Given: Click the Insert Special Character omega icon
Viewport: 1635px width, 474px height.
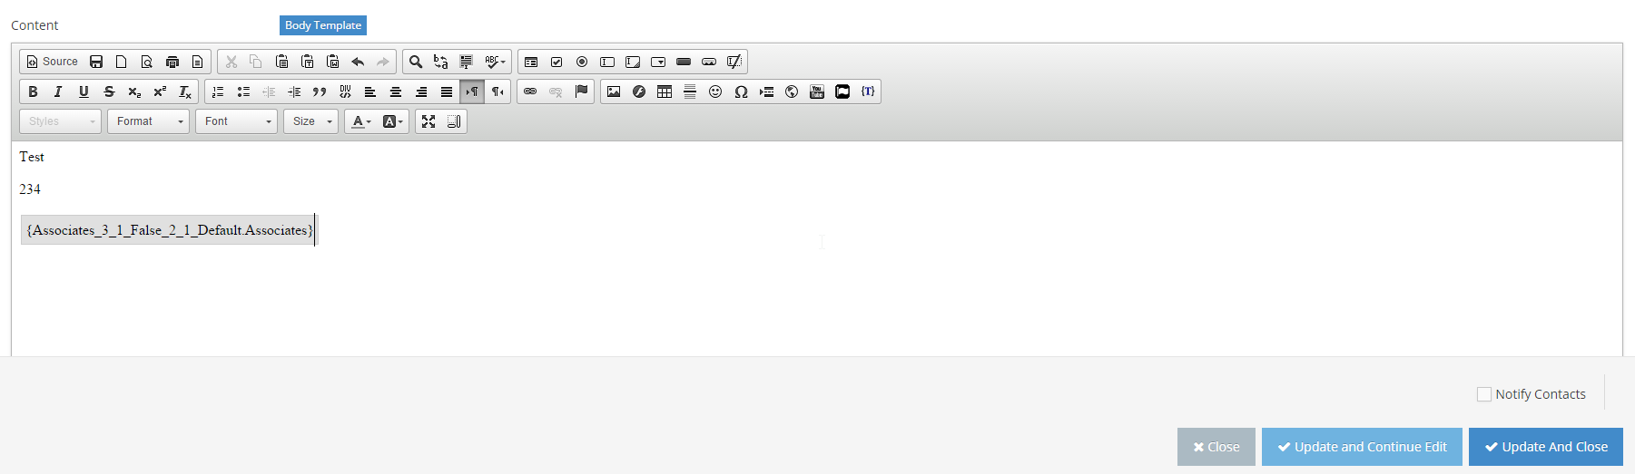Looking at the screenshot, I should pos(741,92).
